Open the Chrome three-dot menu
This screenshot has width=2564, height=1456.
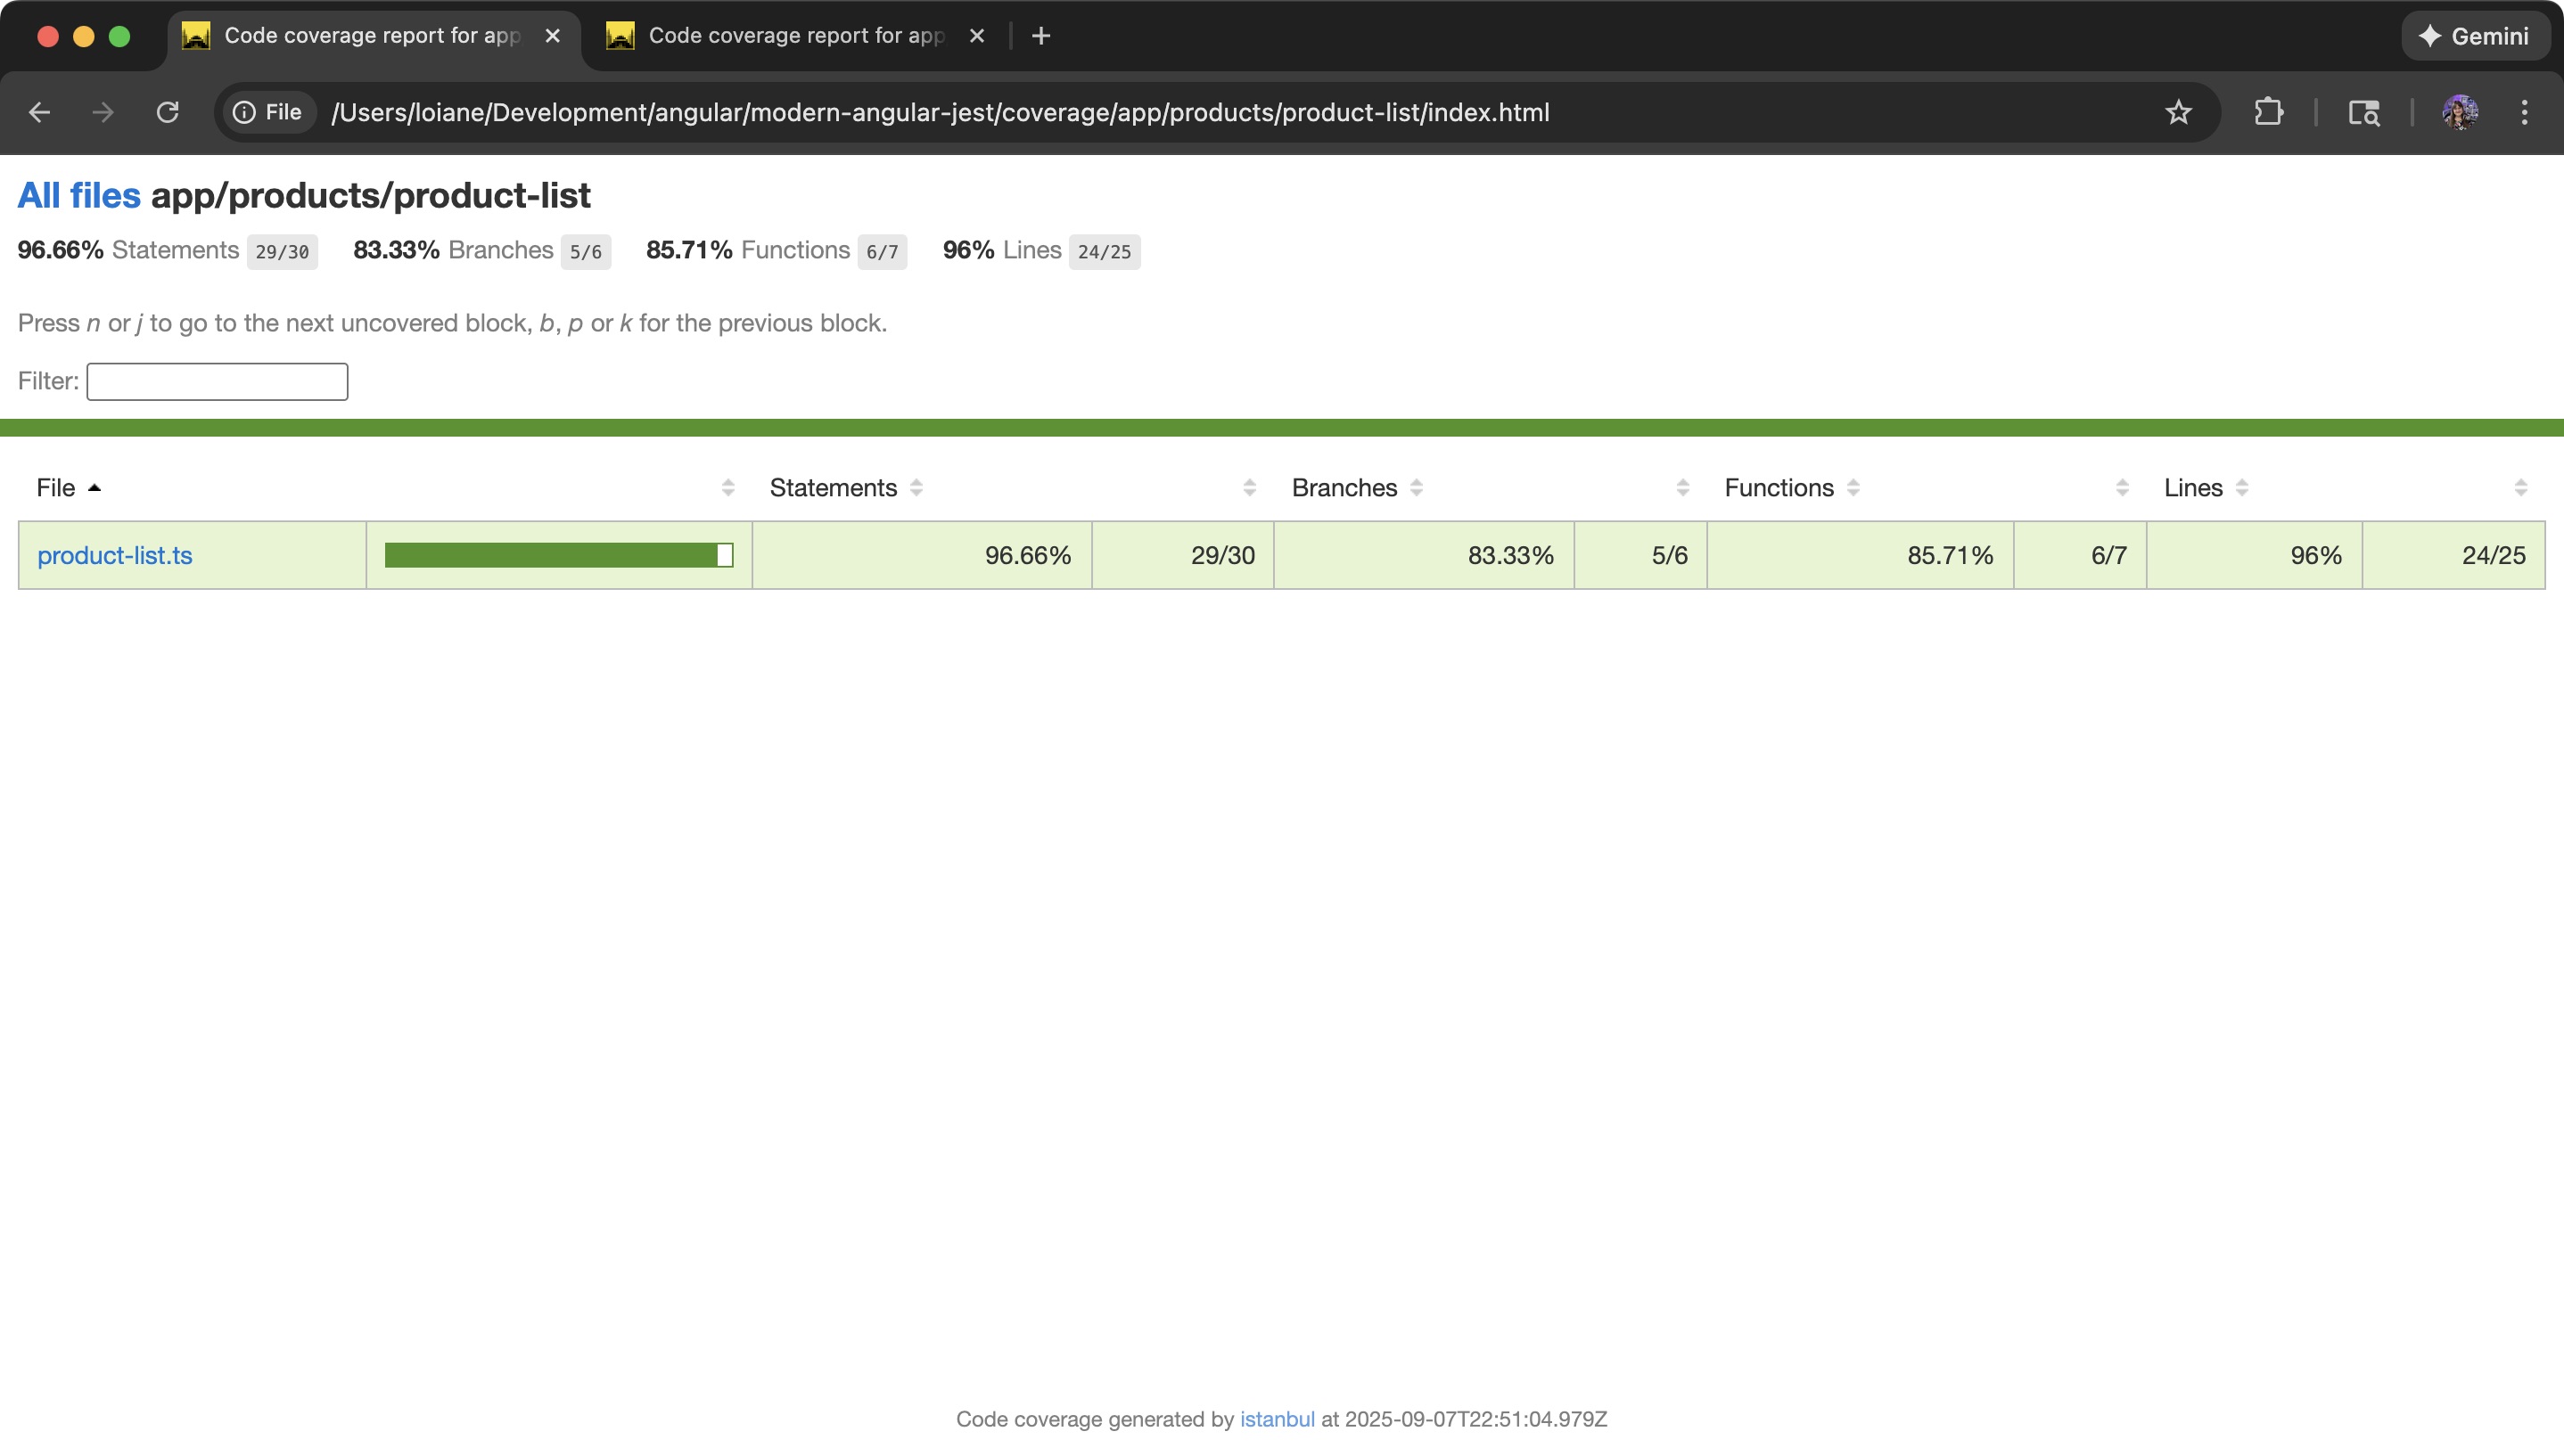pyautogui.click(x=2524, y=112)
